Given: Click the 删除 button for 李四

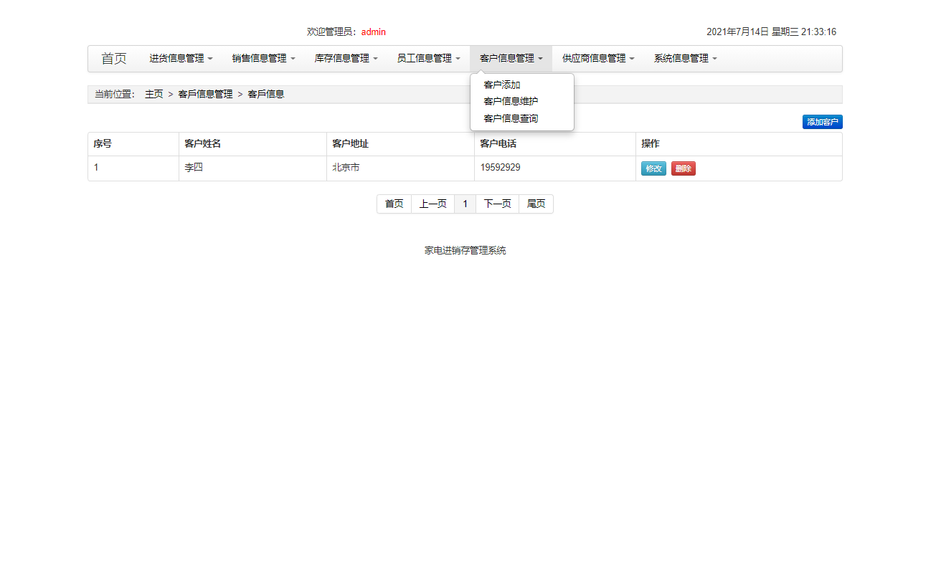Looking at the screenshot, I should click(x=683, y=168).
